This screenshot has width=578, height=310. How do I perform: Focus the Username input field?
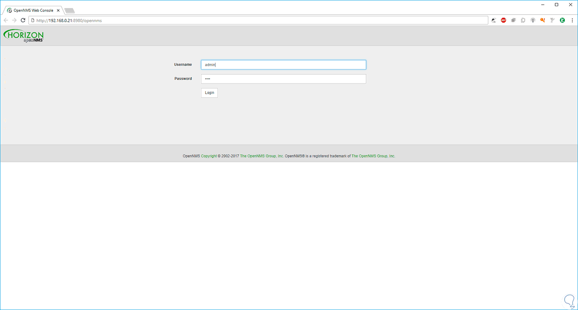[x=284, y=65]
